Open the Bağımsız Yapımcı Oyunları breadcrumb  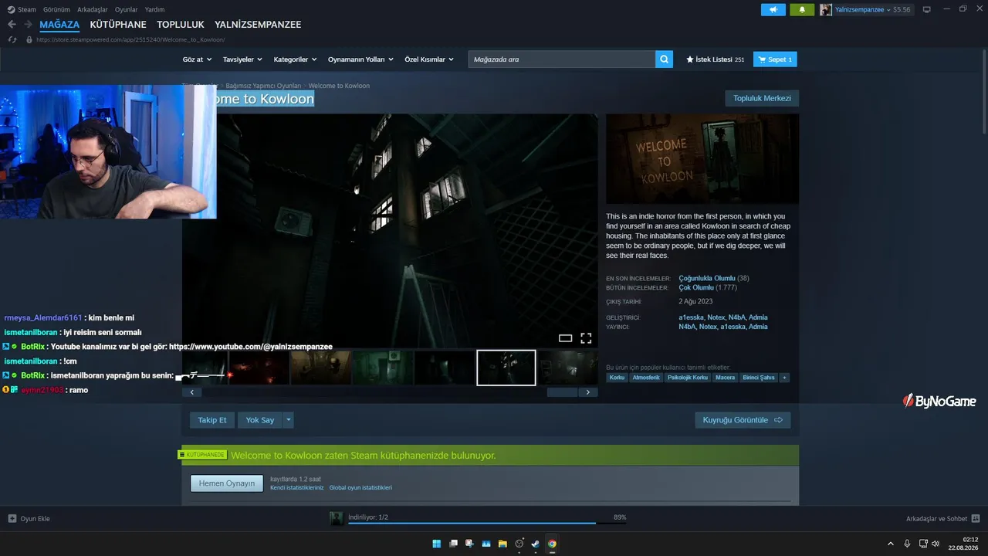263,86
